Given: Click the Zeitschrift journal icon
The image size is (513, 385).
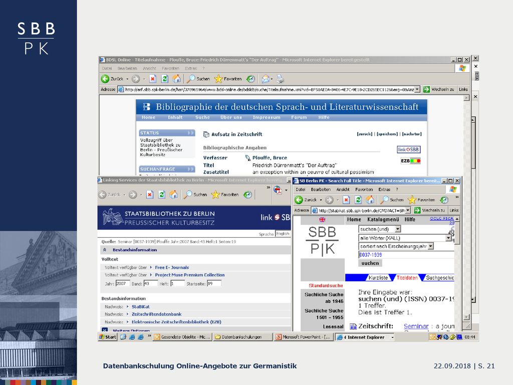Looking at the screenshot, I should coord(353,326).
